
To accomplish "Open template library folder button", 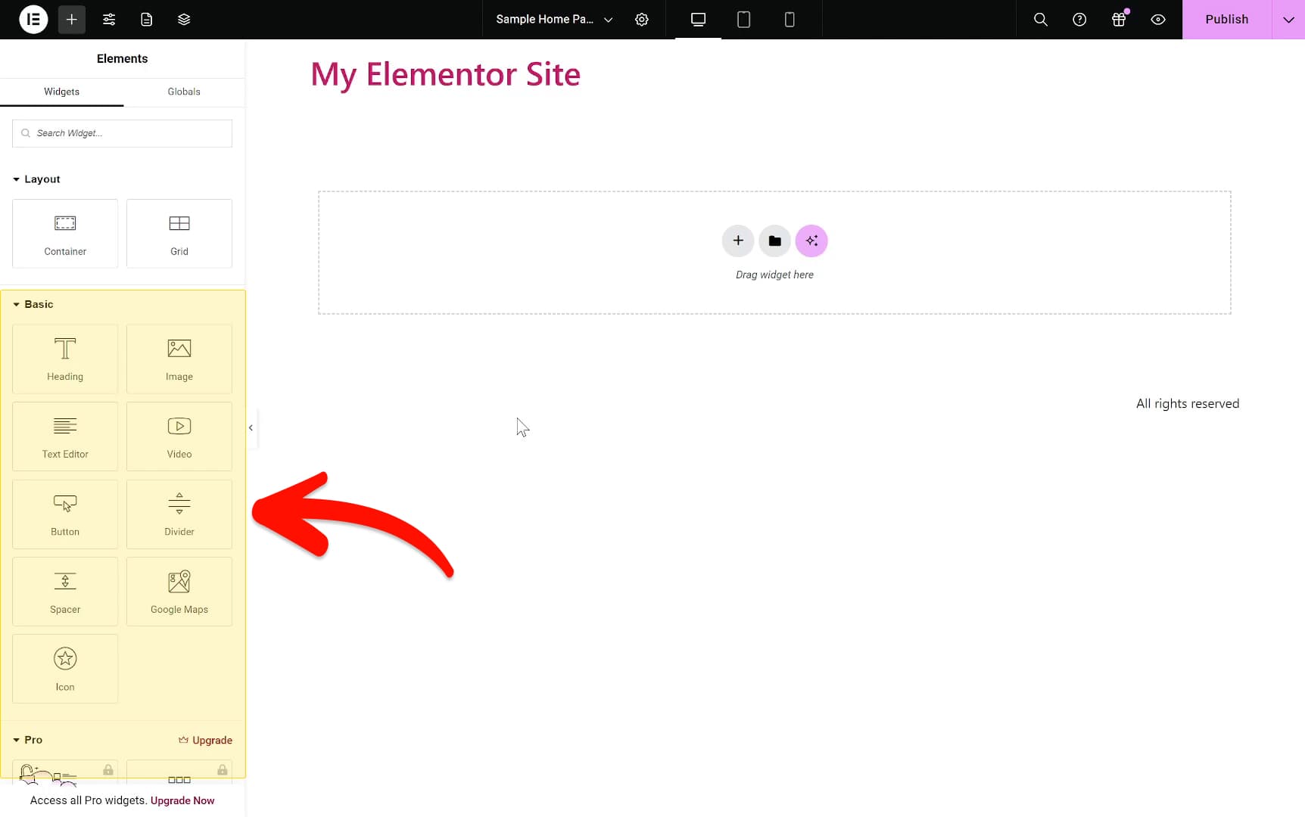I will pyautogui.click(x=774, y=241).
